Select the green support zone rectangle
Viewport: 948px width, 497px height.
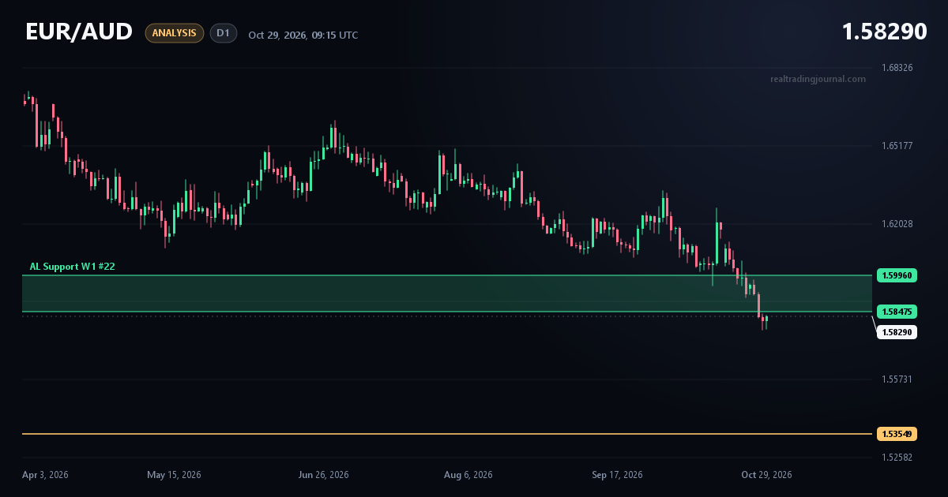pyautogui.click(x=447, y=293)
